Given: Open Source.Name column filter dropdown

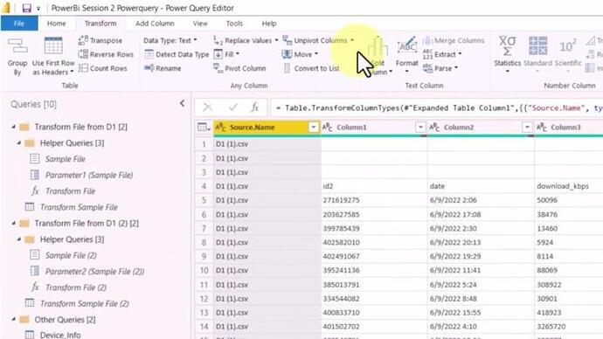Looking at the screenshot, I should [314, 128].
